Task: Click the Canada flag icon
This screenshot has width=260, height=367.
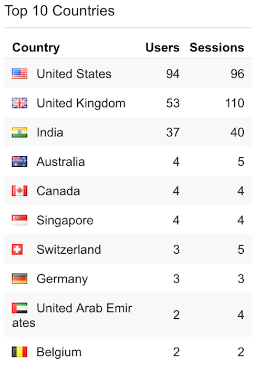Action: 19,191
